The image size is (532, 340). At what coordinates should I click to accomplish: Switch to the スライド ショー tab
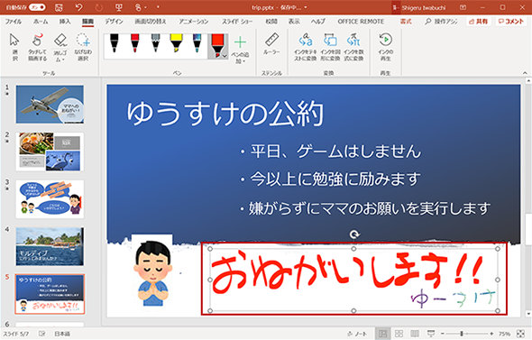pos(237,22)
